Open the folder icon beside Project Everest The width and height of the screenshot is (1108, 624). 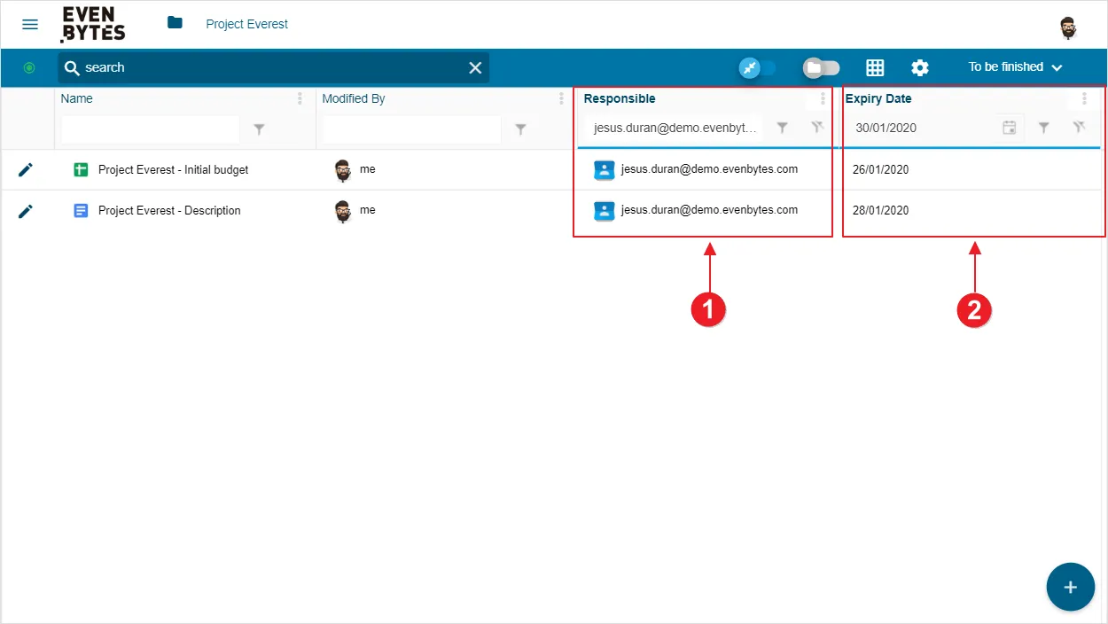pyautogui.click(x=175, y=23)
